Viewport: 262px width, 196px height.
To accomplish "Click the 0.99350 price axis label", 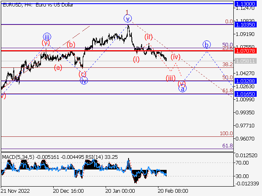I will (245, 113).
